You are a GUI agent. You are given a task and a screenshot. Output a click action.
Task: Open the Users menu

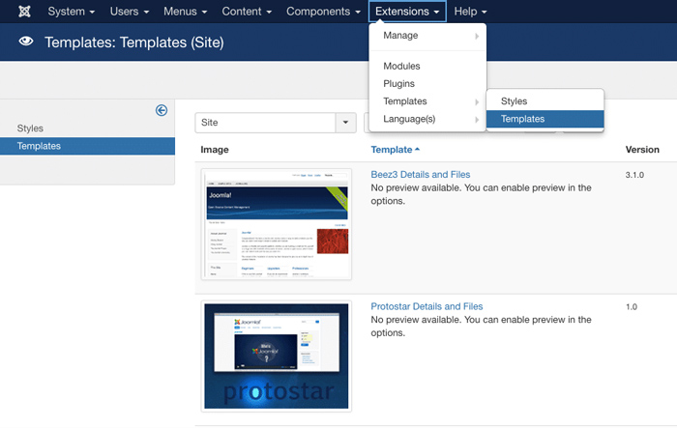click(x=130, y=12)
